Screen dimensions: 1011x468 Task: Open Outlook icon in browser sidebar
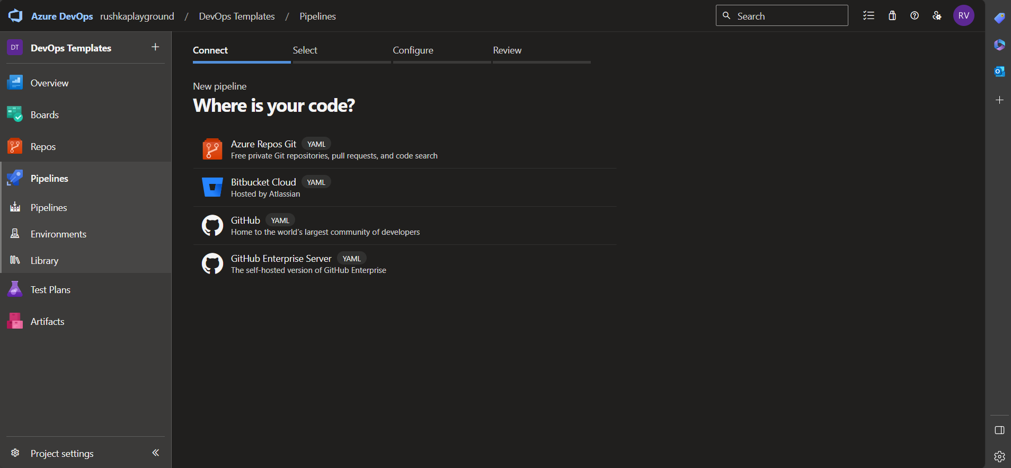[999, 71]
